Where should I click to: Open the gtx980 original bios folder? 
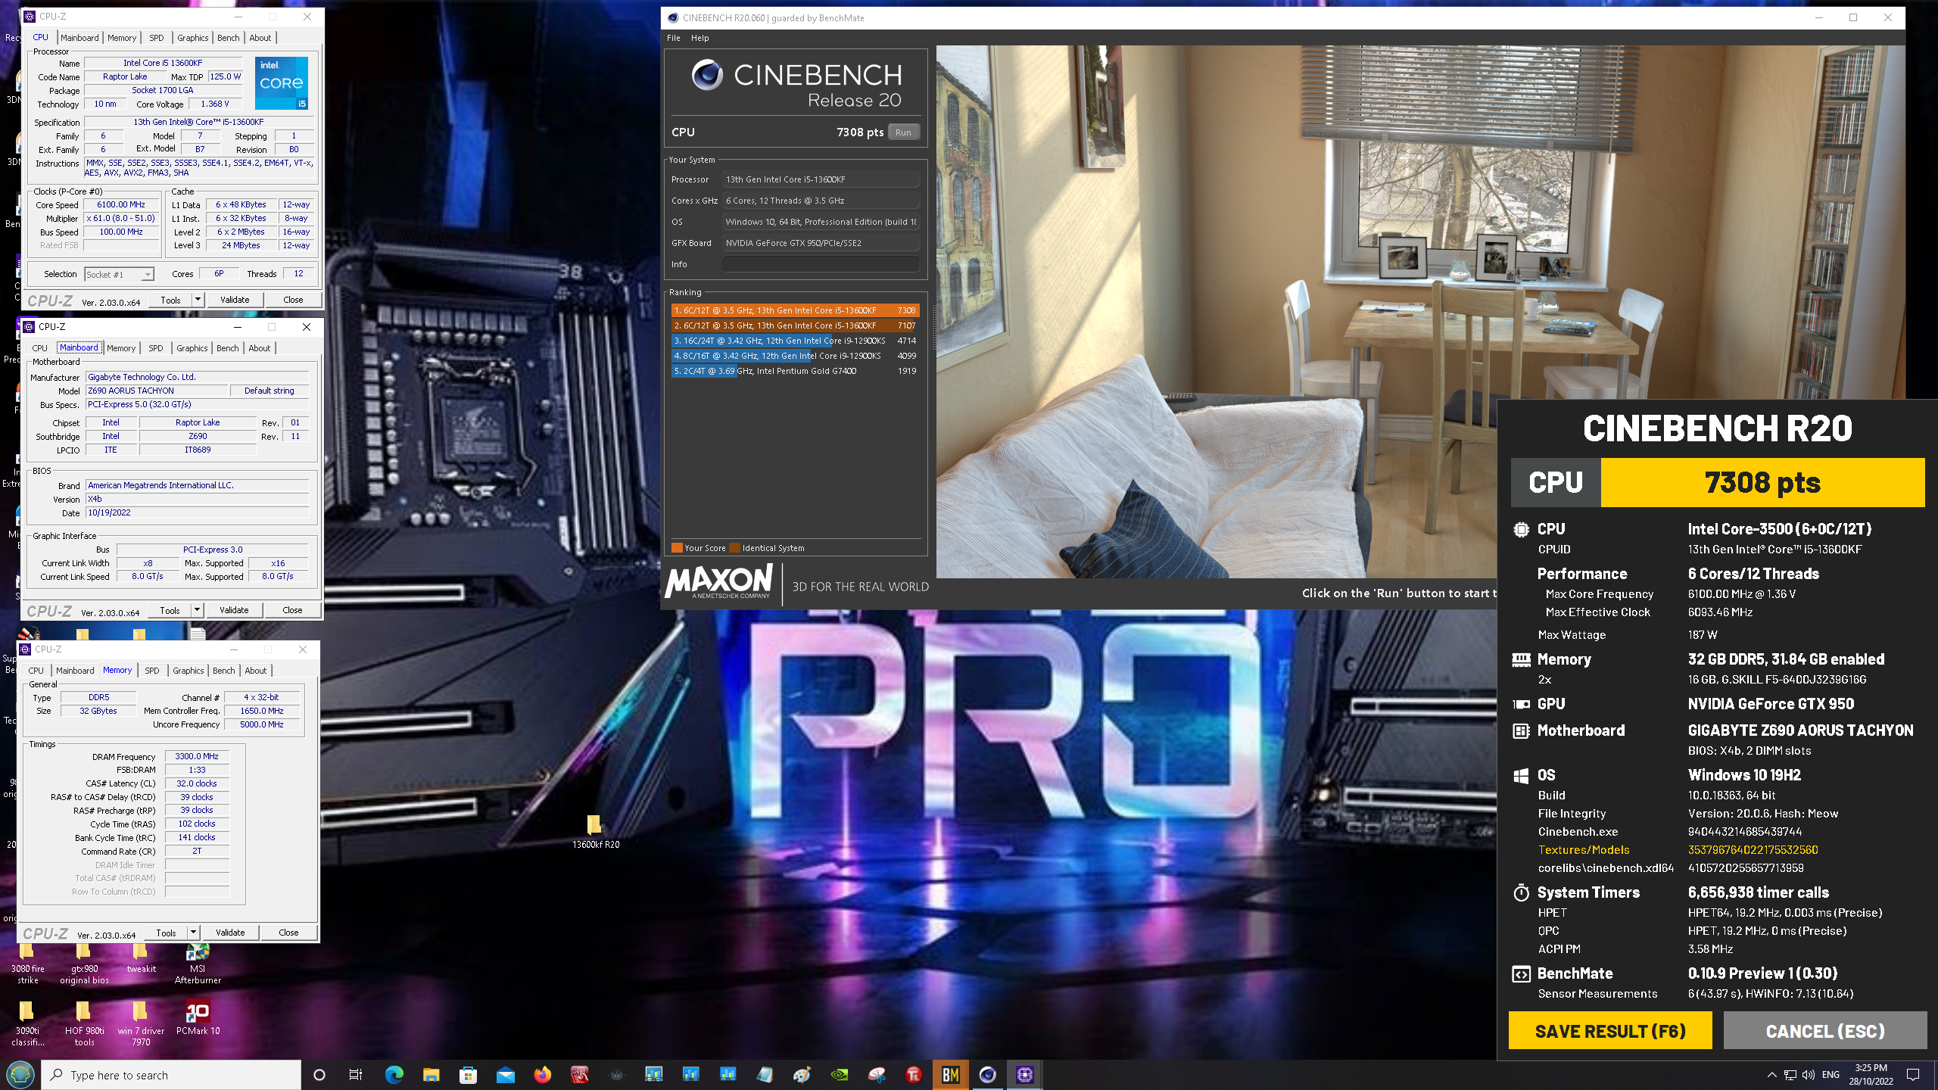84,963
